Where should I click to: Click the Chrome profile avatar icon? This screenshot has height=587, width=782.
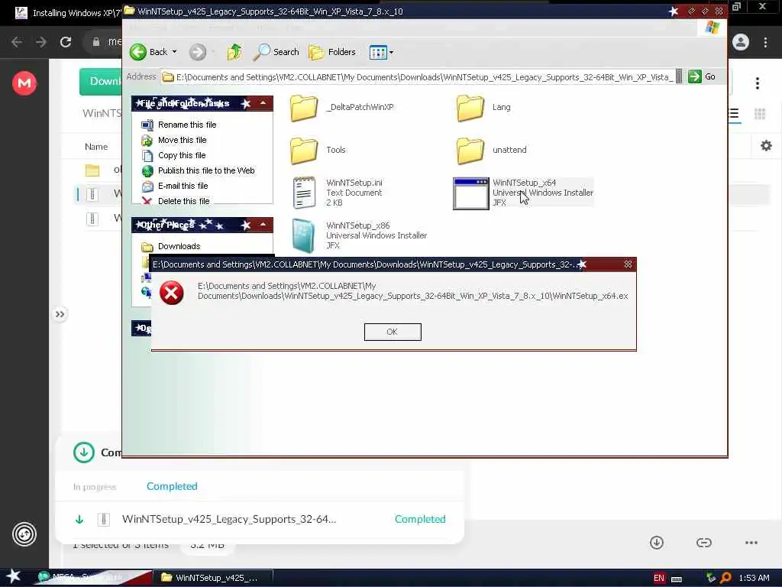(x=741, y=43)
